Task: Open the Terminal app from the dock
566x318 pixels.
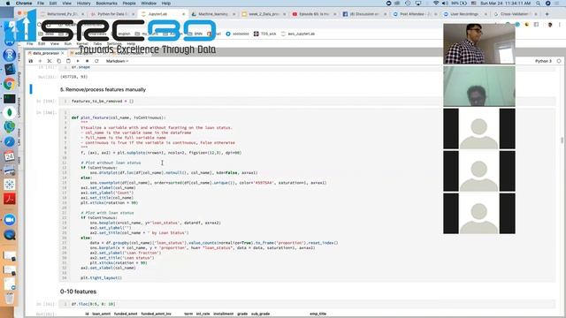Action: click(10, 99)
